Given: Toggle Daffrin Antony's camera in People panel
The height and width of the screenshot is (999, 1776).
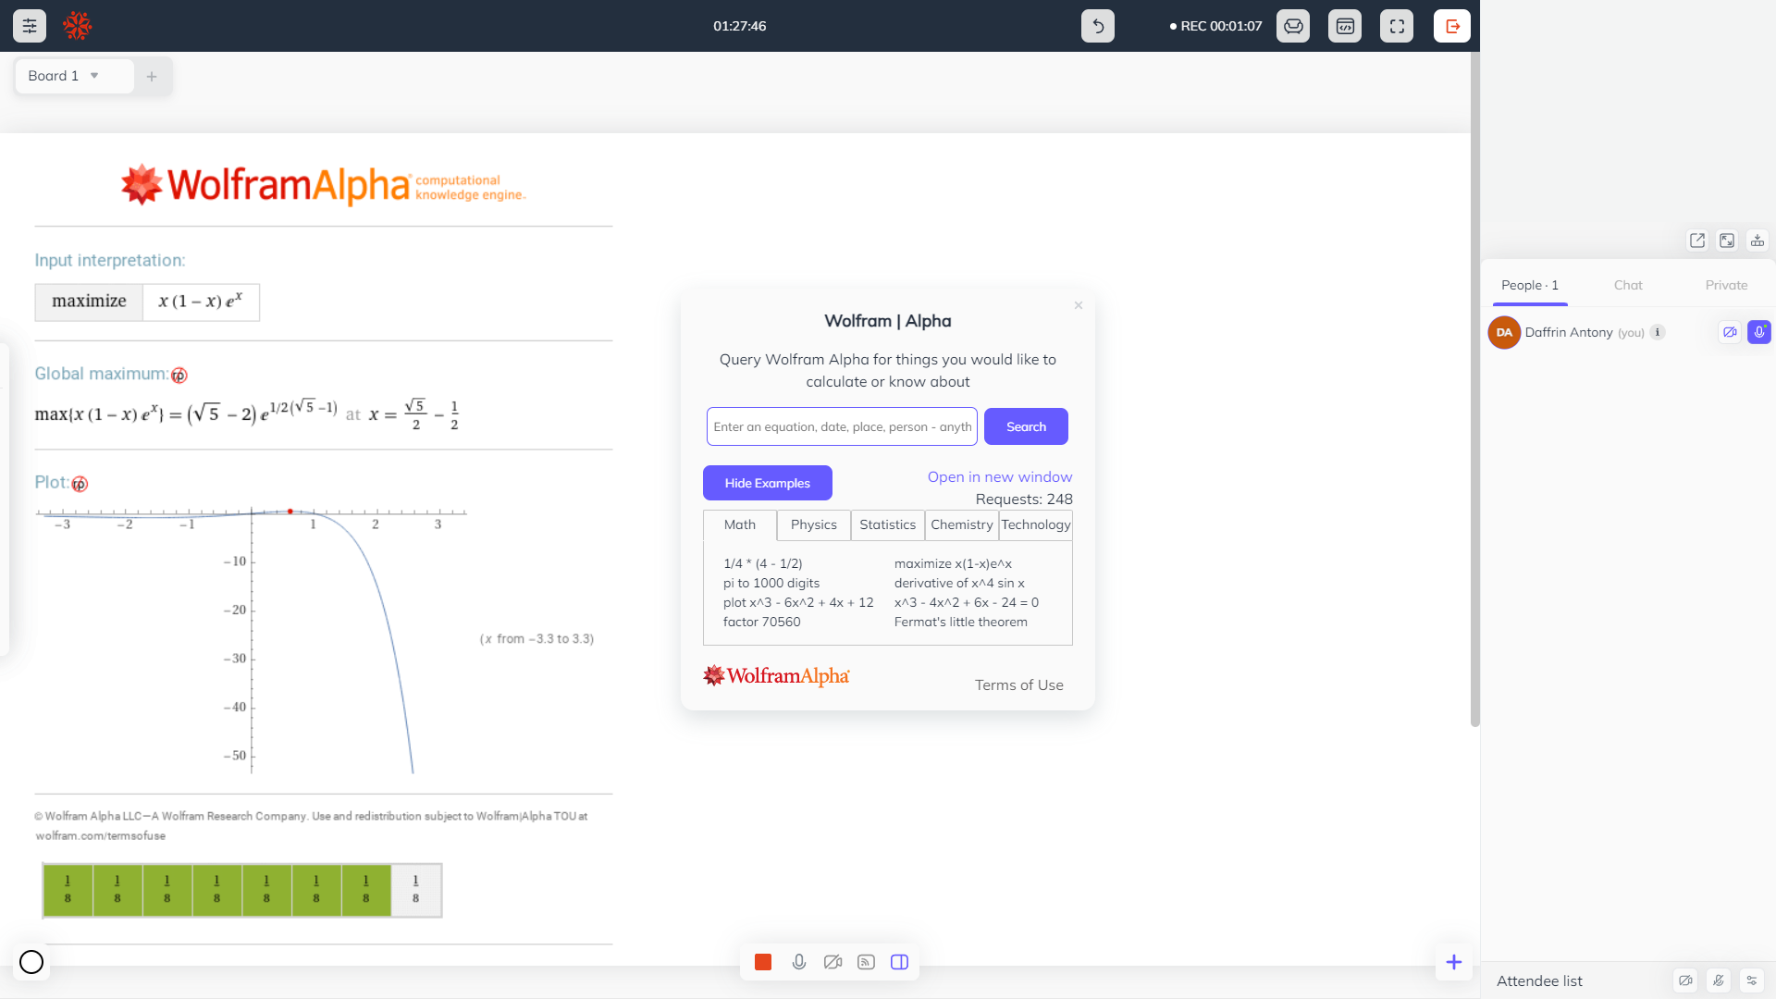Looking at the screenshot, I should [x=1731, y=332].
